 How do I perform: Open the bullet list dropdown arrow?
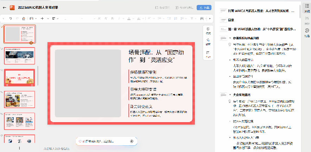click(x=164, y=19)
